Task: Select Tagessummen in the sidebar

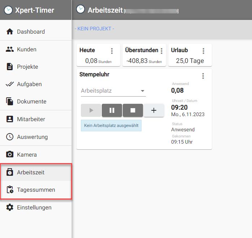Action: click(36, 190)
